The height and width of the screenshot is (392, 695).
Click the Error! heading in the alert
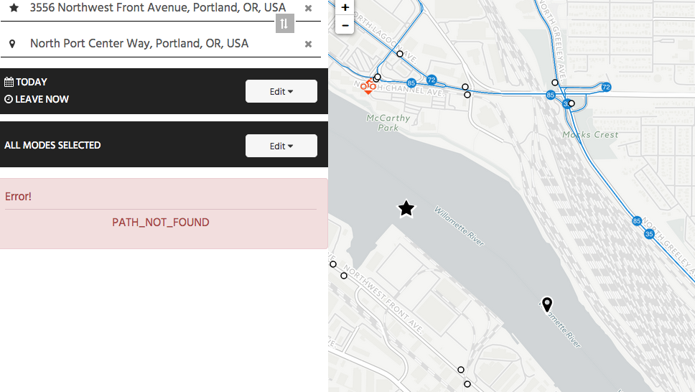18,197
